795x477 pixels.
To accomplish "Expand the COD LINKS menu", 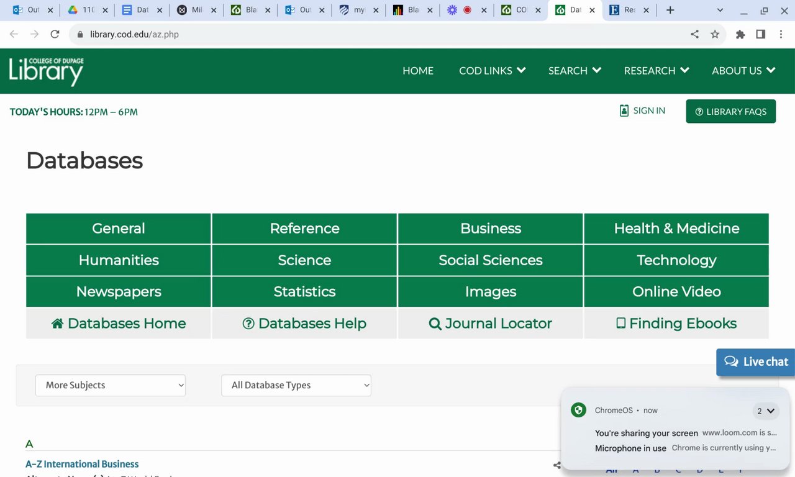I will [492, 71].
